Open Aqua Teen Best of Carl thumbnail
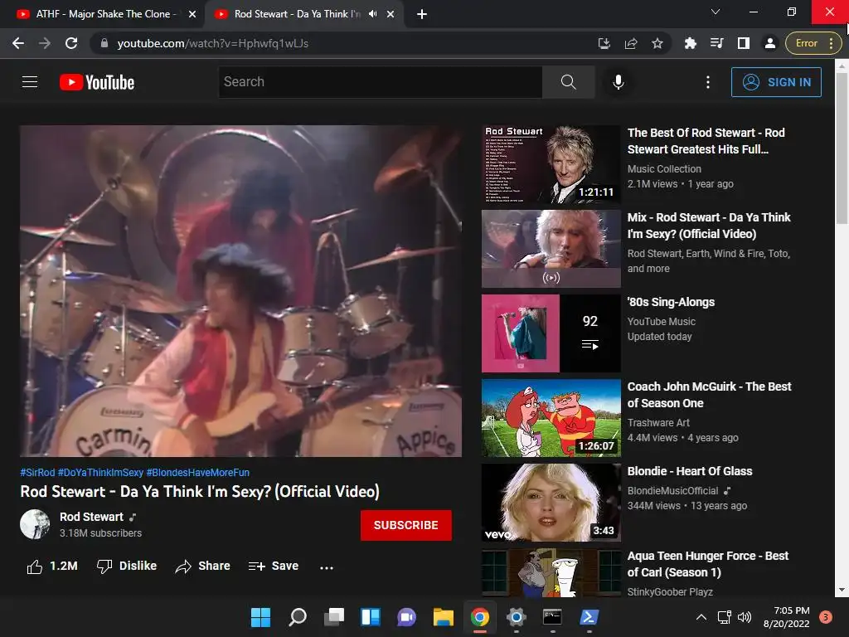This screenshot has height=637, width=849. 551,572
